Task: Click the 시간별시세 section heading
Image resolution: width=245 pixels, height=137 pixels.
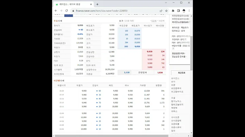Action: (59, 81)
